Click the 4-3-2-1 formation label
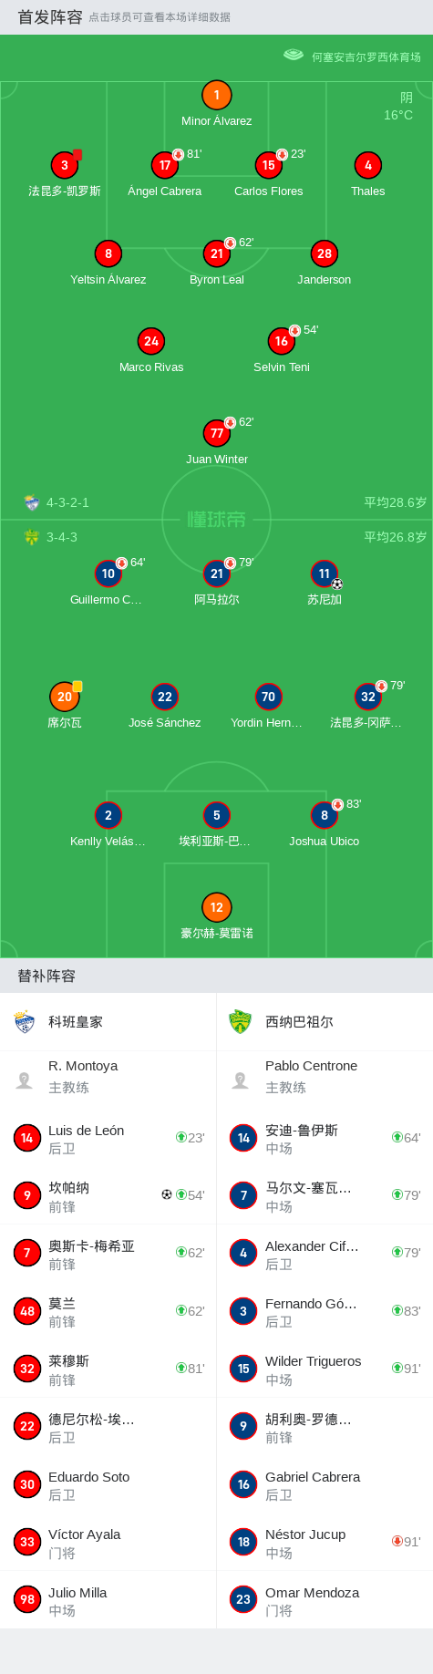The width and height of the screenshot is (433, 1674). (67, 502)
